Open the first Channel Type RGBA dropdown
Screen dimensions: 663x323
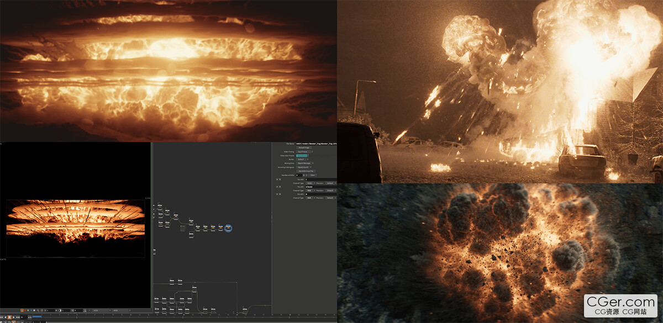point(310,183)
